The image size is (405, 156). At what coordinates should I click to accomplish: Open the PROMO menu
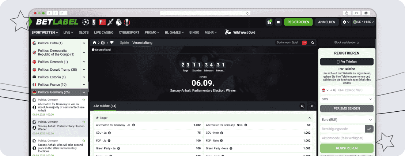(152, 33)
